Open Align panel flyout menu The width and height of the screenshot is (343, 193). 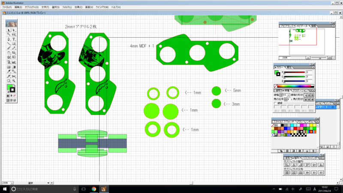[323, 158]
